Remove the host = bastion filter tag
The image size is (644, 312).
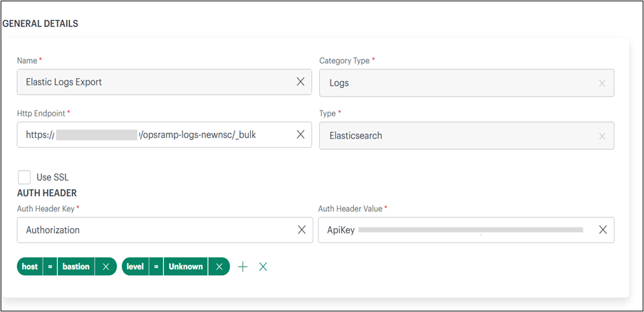(x=105, y=267)
